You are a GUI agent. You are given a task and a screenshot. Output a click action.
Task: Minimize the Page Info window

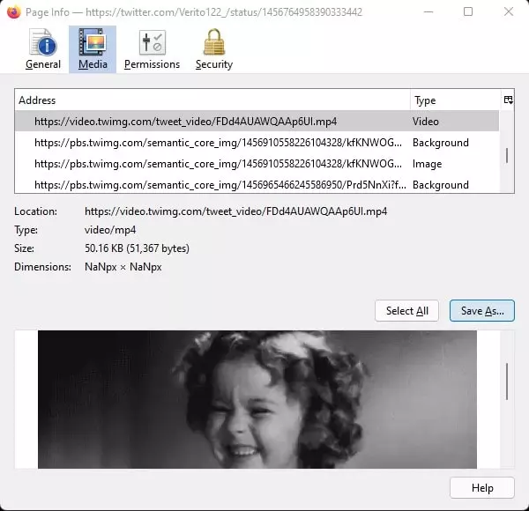coord(428,11)
